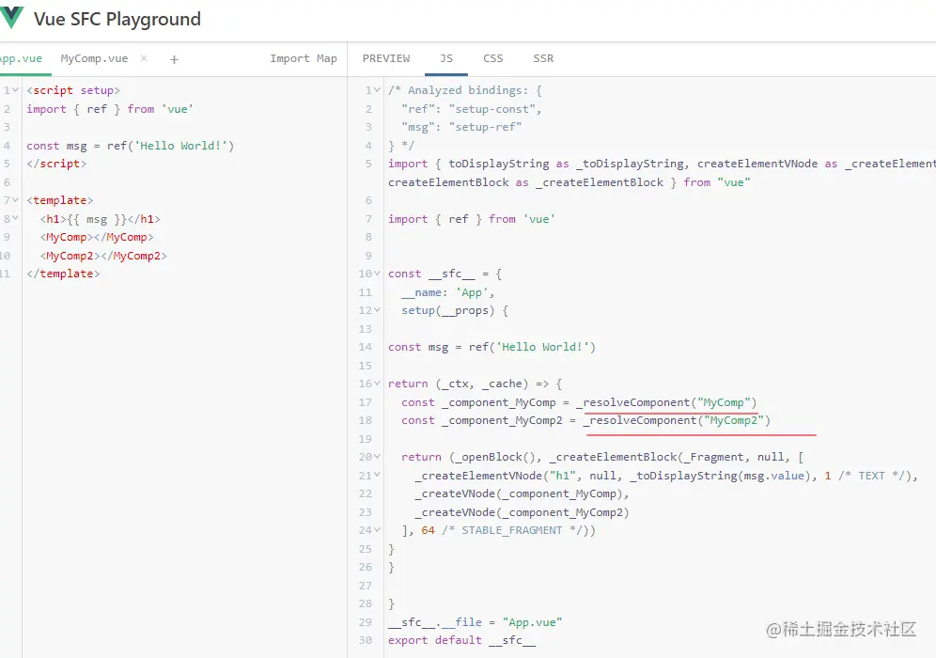The image size is (936, 658).
Task: Open the SSR output tab
Action: point(543,58)
